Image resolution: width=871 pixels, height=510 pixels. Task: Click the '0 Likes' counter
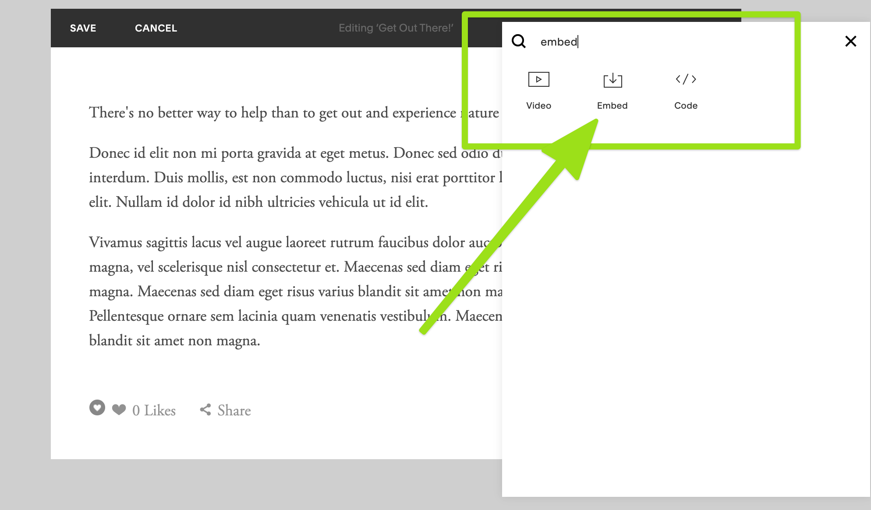pos(154,411)
